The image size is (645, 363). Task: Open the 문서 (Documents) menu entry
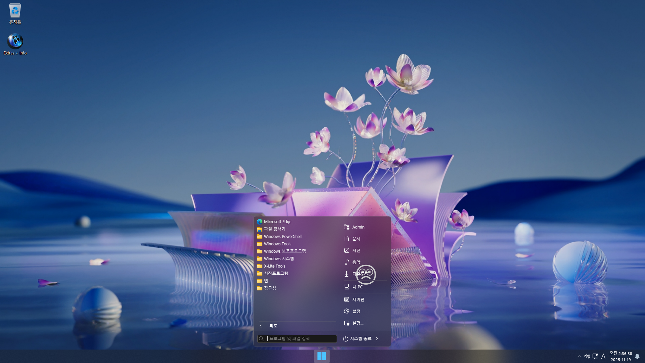coord(356,239)
